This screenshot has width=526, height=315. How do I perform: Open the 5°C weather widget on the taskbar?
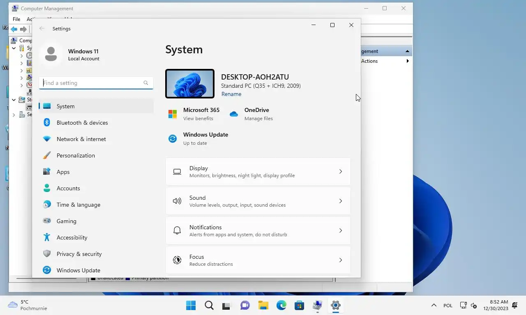(x=28, y=305)
